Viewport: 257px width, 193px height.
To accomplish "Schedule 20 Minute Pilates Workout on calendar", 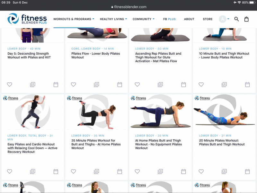I will (247, 171).
